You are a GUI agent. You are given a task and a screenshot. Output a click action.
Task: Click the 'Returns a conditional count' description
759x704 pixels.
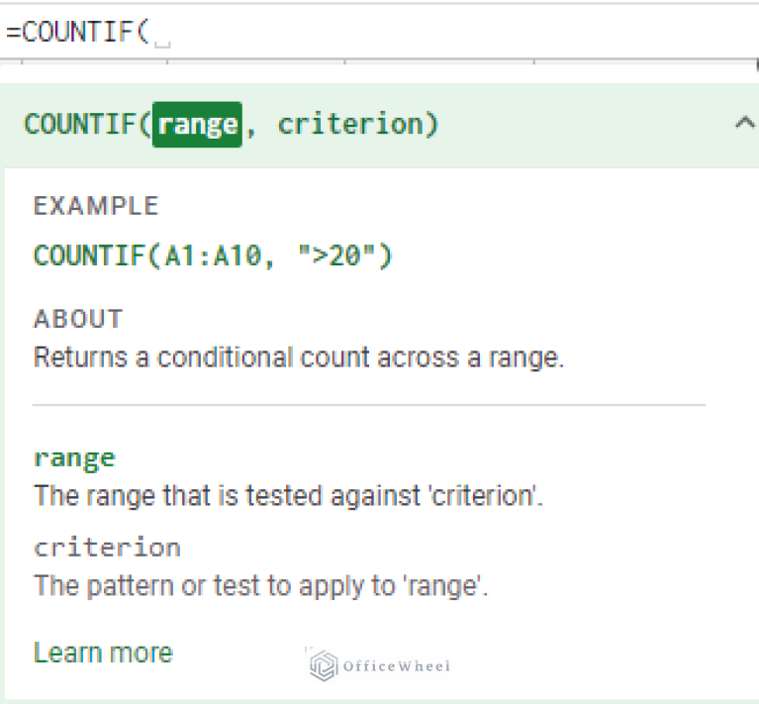[x=298, y=357]
